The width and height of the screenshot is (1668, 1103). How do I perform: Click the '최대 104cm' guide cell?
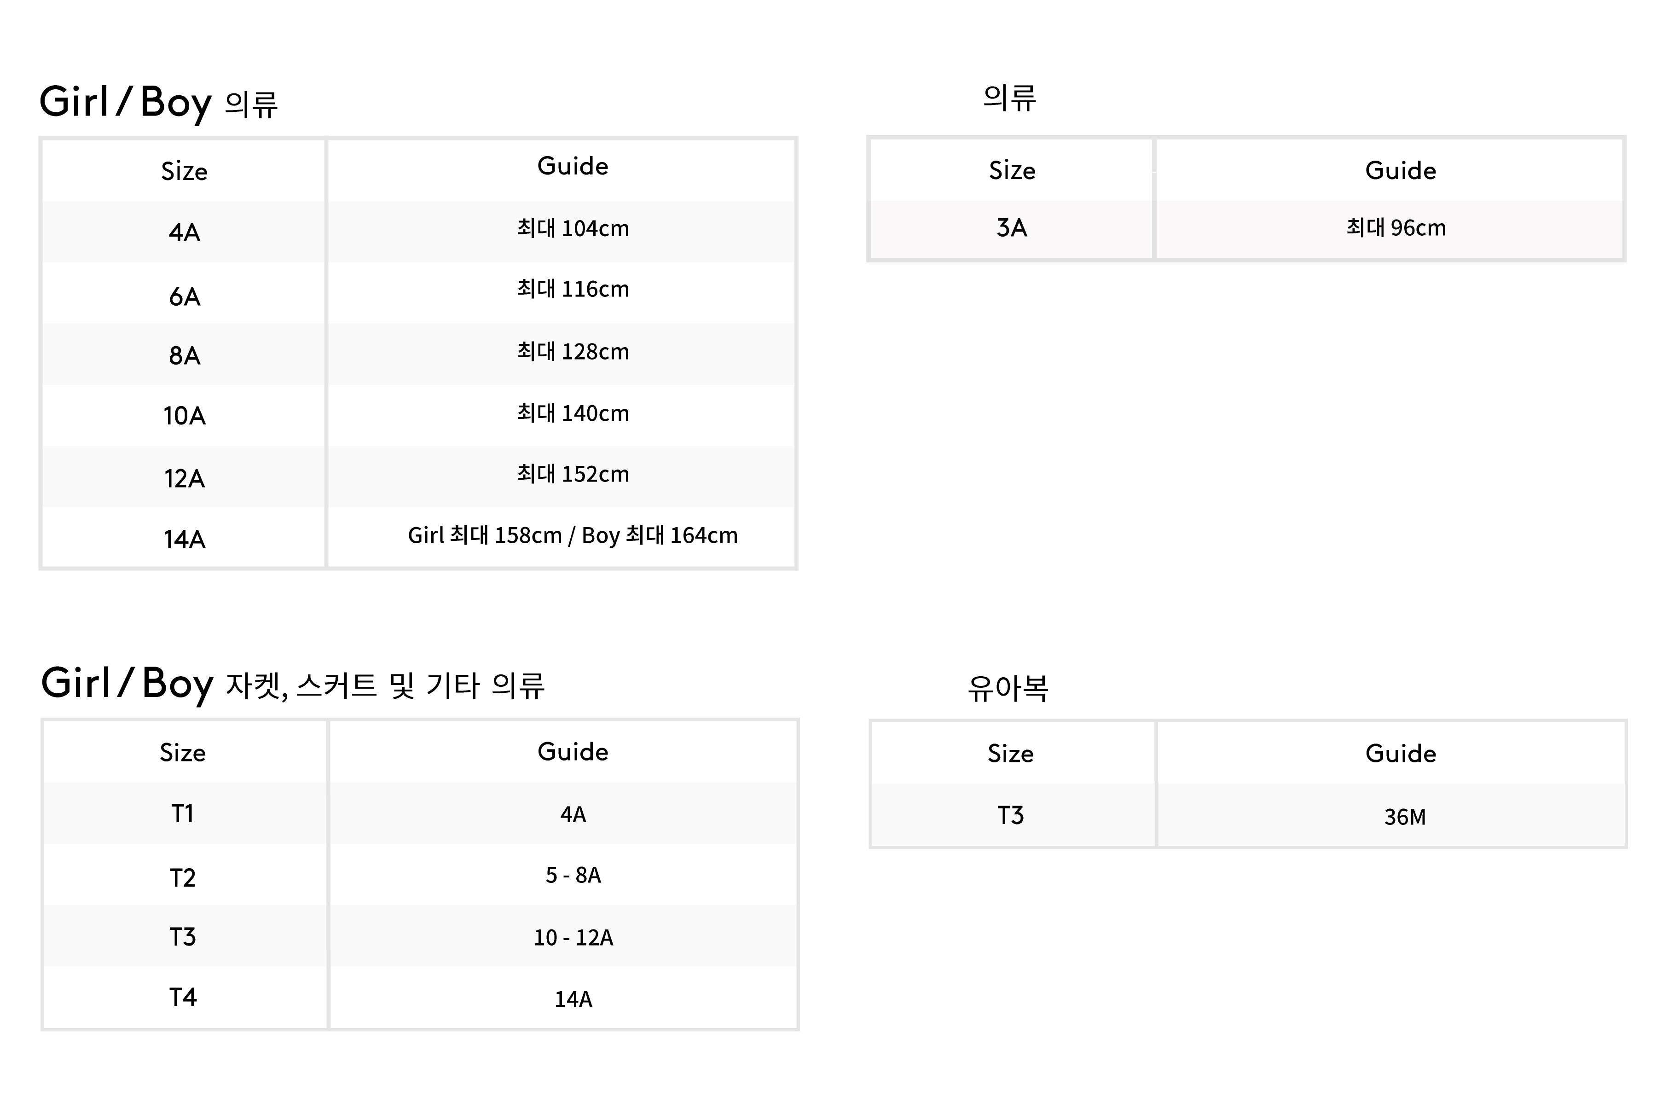pos(573,229)
